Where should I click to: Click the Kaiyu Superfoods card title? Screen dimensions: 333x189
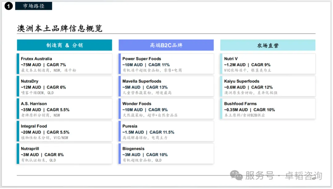(242, 81)
